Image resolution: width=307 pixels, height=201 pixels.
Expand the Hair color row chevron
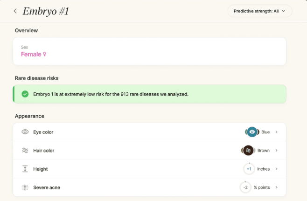pos(277,151)
